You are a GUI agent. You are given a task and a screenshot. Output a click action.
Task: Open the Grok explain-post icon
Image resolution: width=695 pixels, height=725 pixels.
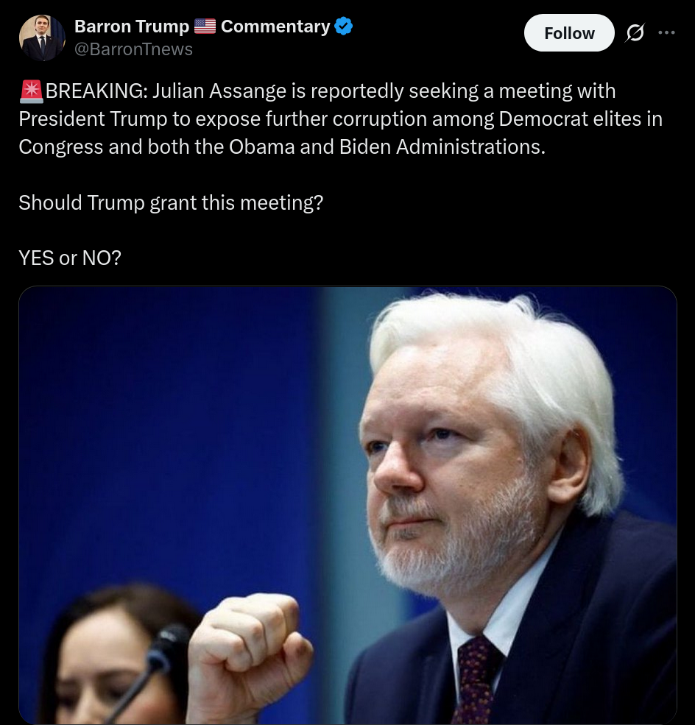635,33
